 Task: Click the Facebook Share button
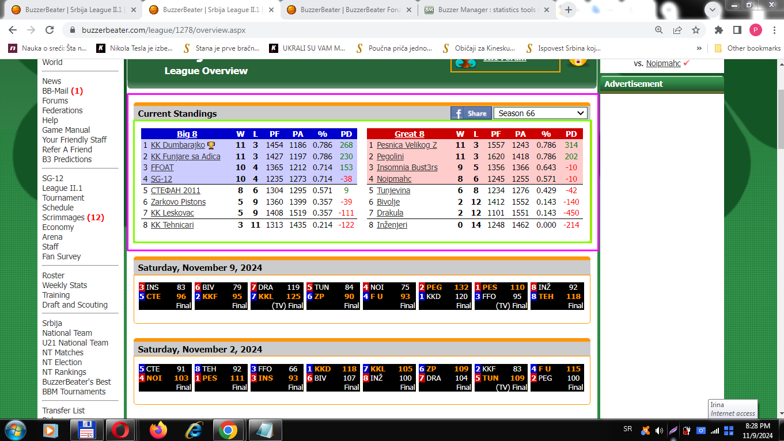[471, 113]
